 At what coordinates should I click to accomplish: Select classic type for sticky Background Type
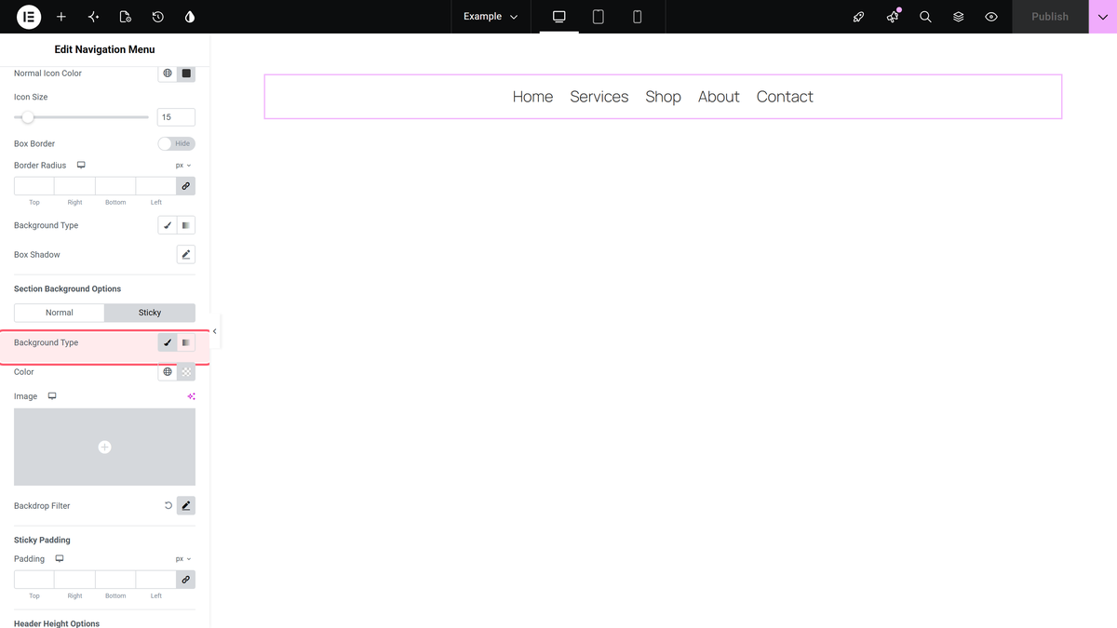click(x=168, y=342)
